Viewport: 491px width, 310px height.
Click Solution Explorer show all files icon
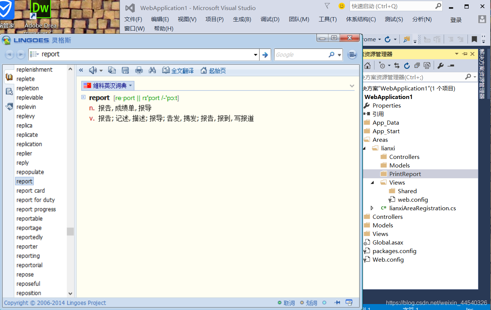click(x=427, y=66)
